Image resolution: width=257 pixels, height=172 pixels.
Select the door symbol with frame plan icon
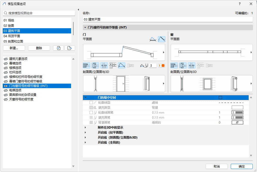[153, 39]
